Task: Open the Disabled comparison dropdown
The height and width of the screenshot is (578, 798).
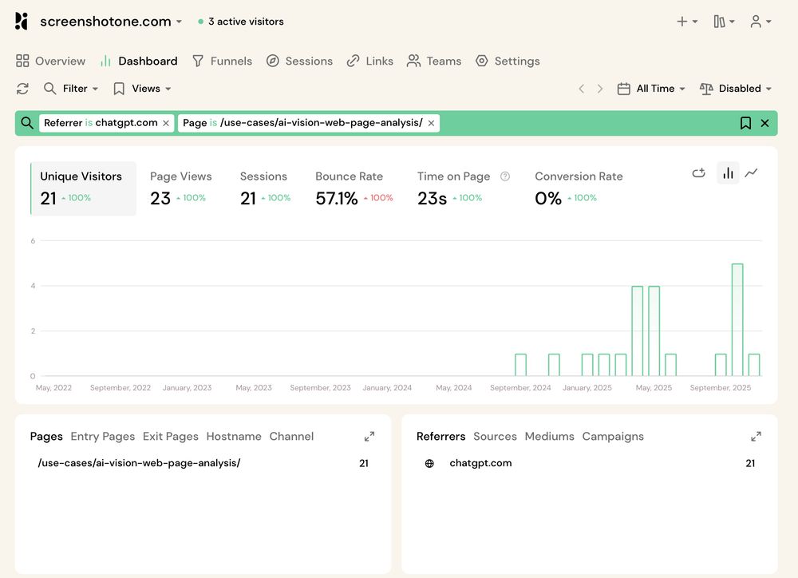Action: click(736, 89)
